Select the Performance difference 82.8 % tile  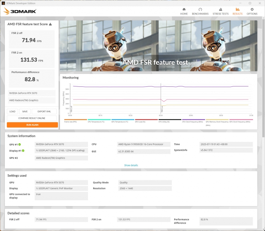(32, 78)
